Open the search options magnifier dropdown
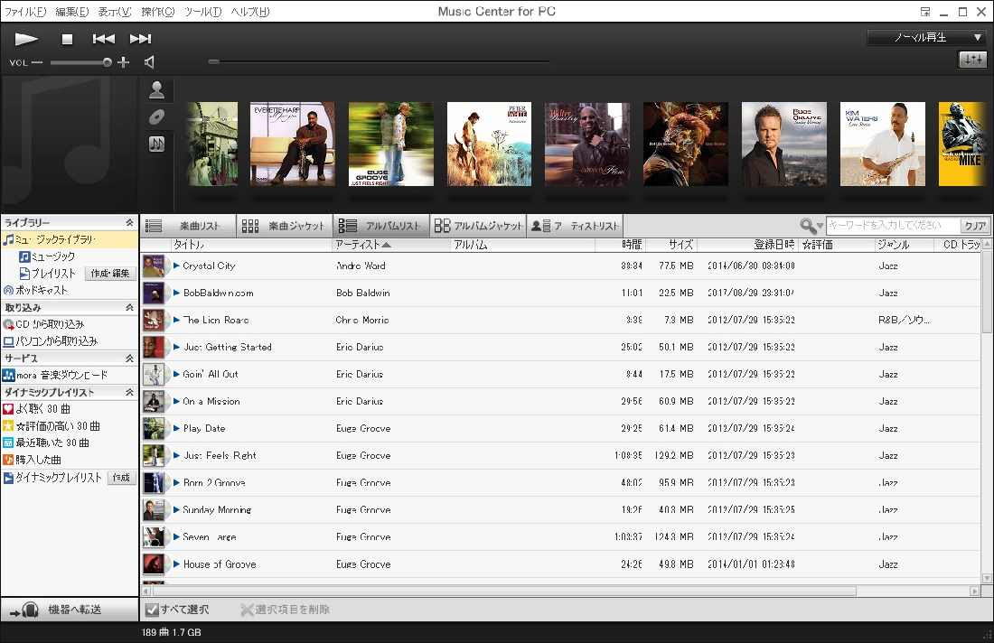The image size is (994, 643). (811, 226)
